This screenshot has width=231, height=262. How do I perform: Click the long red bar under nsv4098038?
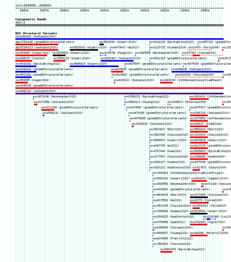(x=119, y=88)
